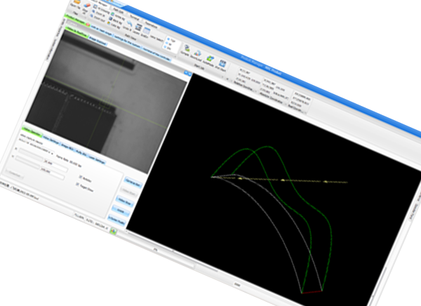Image resolution: width=421 pixels, height=306 pixels.
Task: Set a black background with the Black bg icon
Action: click(x=111, y=19)
